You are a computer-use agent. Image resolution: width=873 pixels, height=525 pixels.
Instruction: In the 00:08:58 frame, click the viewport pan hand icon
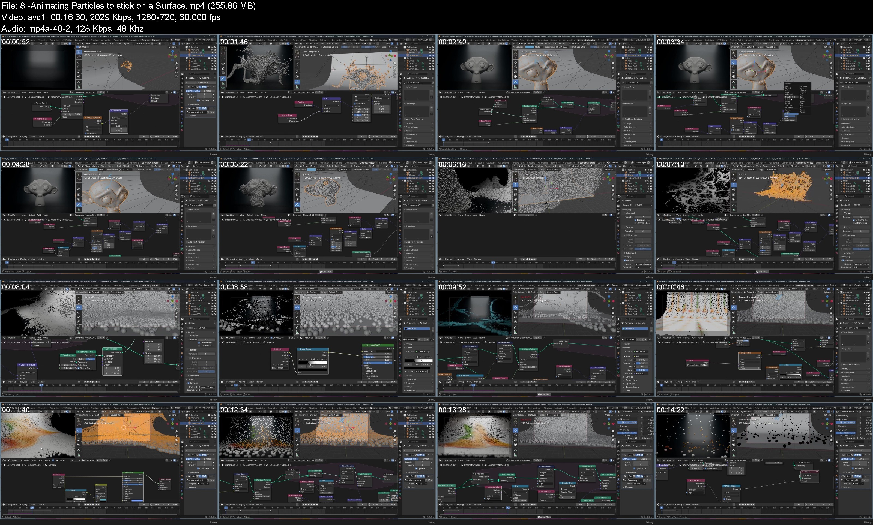coord(395,313)
